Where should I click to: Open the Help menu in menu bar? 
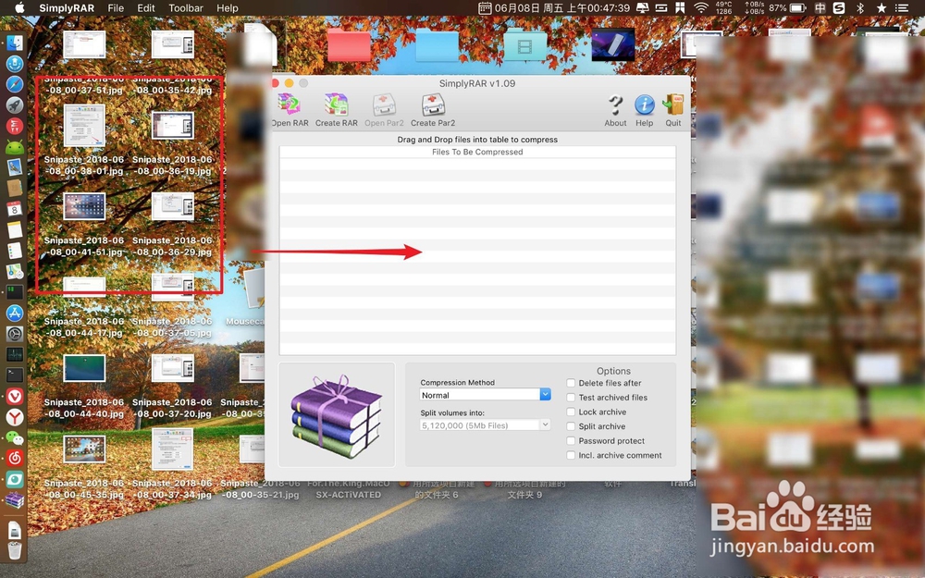coord(228,8)
